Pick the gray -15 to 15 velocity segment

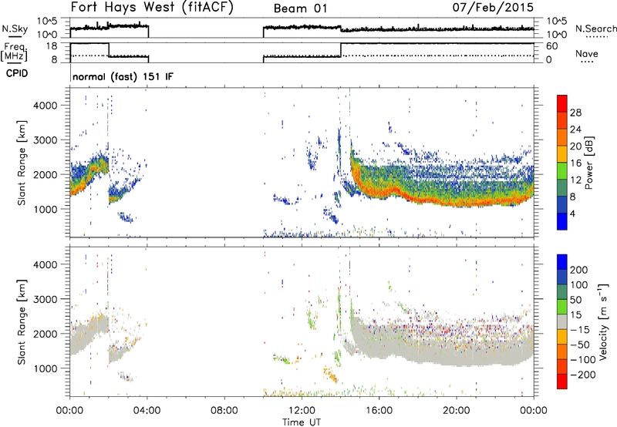[x=562, y=322]
